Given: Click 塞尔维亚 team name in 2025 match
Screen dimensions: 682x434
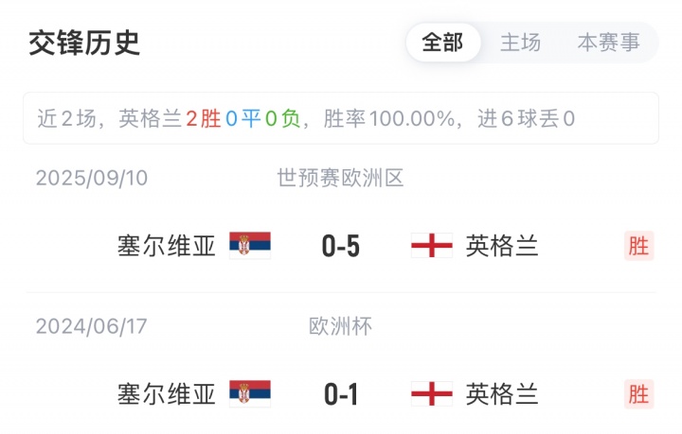Looking at the screenshot, I should (x=167, y=246).
